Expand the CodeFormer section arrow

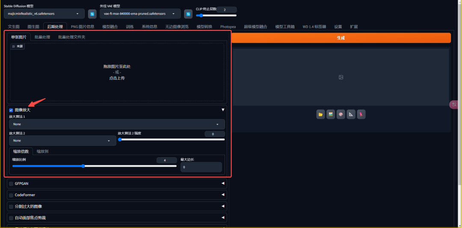[x=223, y=195]
